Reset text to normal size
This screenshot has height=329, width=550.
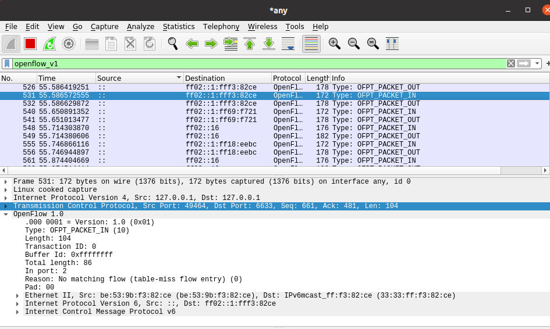pyautogui.click(x=373, y=44)
